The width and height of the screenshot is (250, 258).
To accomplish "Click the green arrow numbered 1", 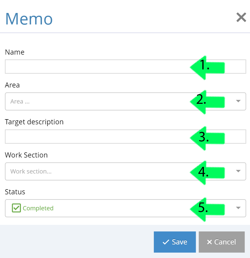I will coord(207,68).
